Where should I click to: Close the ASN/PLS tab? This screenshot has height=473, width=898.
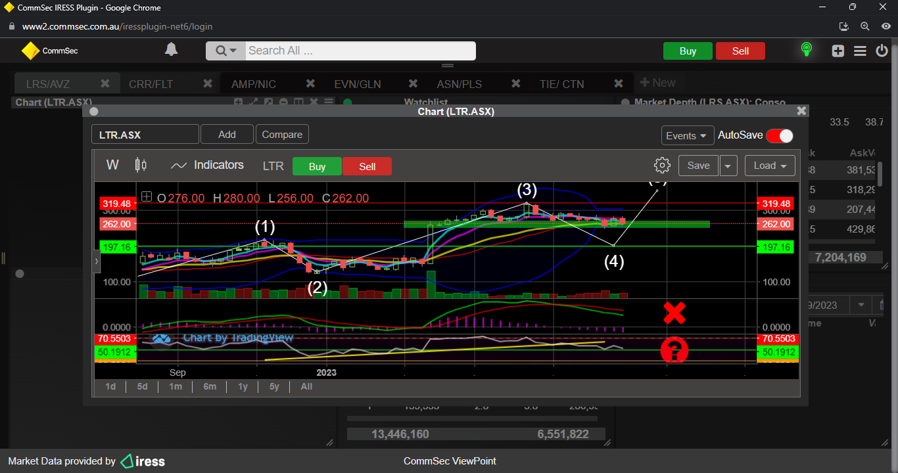point(516,83)
